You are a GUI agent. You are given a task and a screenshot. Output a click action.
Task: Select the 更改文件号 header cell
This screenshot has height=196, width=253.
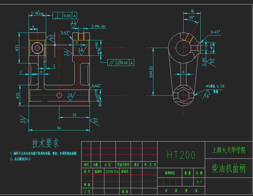pyautogui.click(x=123, y=165)
